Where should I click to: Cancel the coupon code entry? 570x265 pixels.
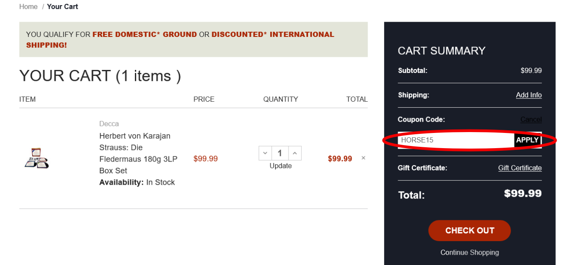[531, 119]
